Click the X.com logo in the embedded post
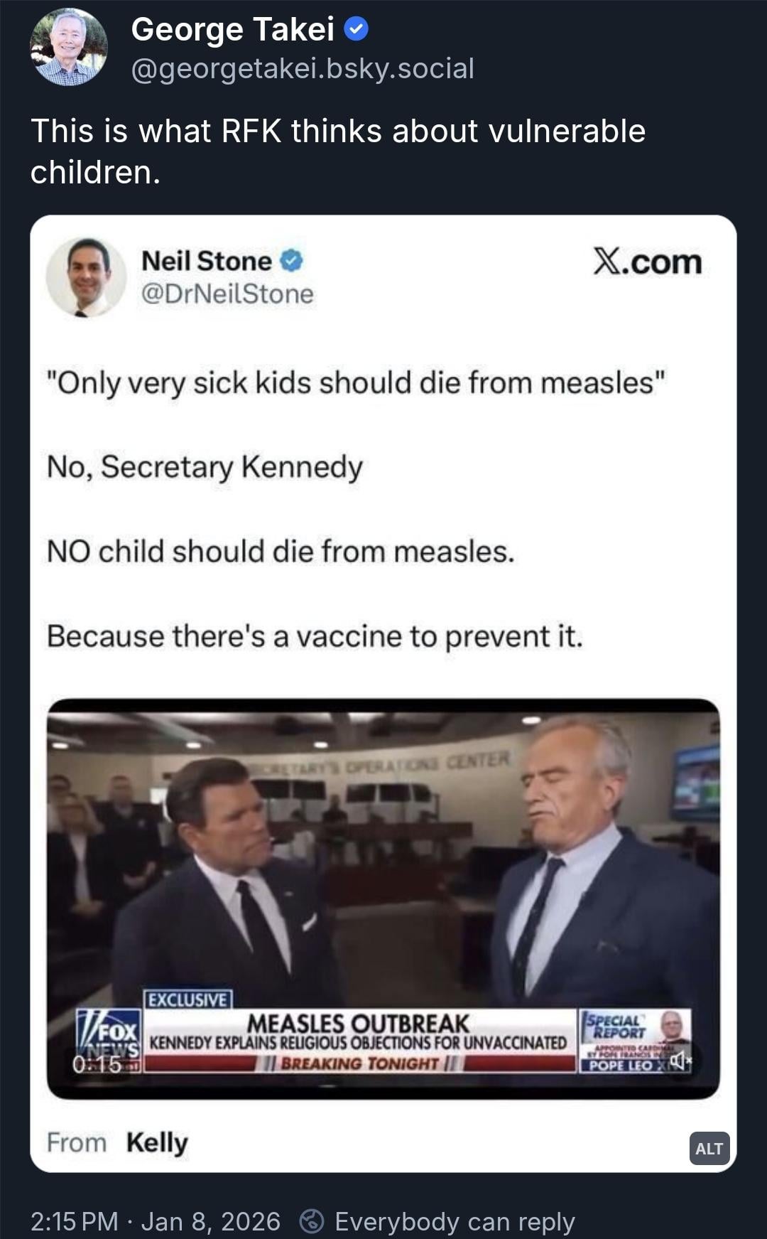This screenshot has height=1239, width=767. [647, 262]
